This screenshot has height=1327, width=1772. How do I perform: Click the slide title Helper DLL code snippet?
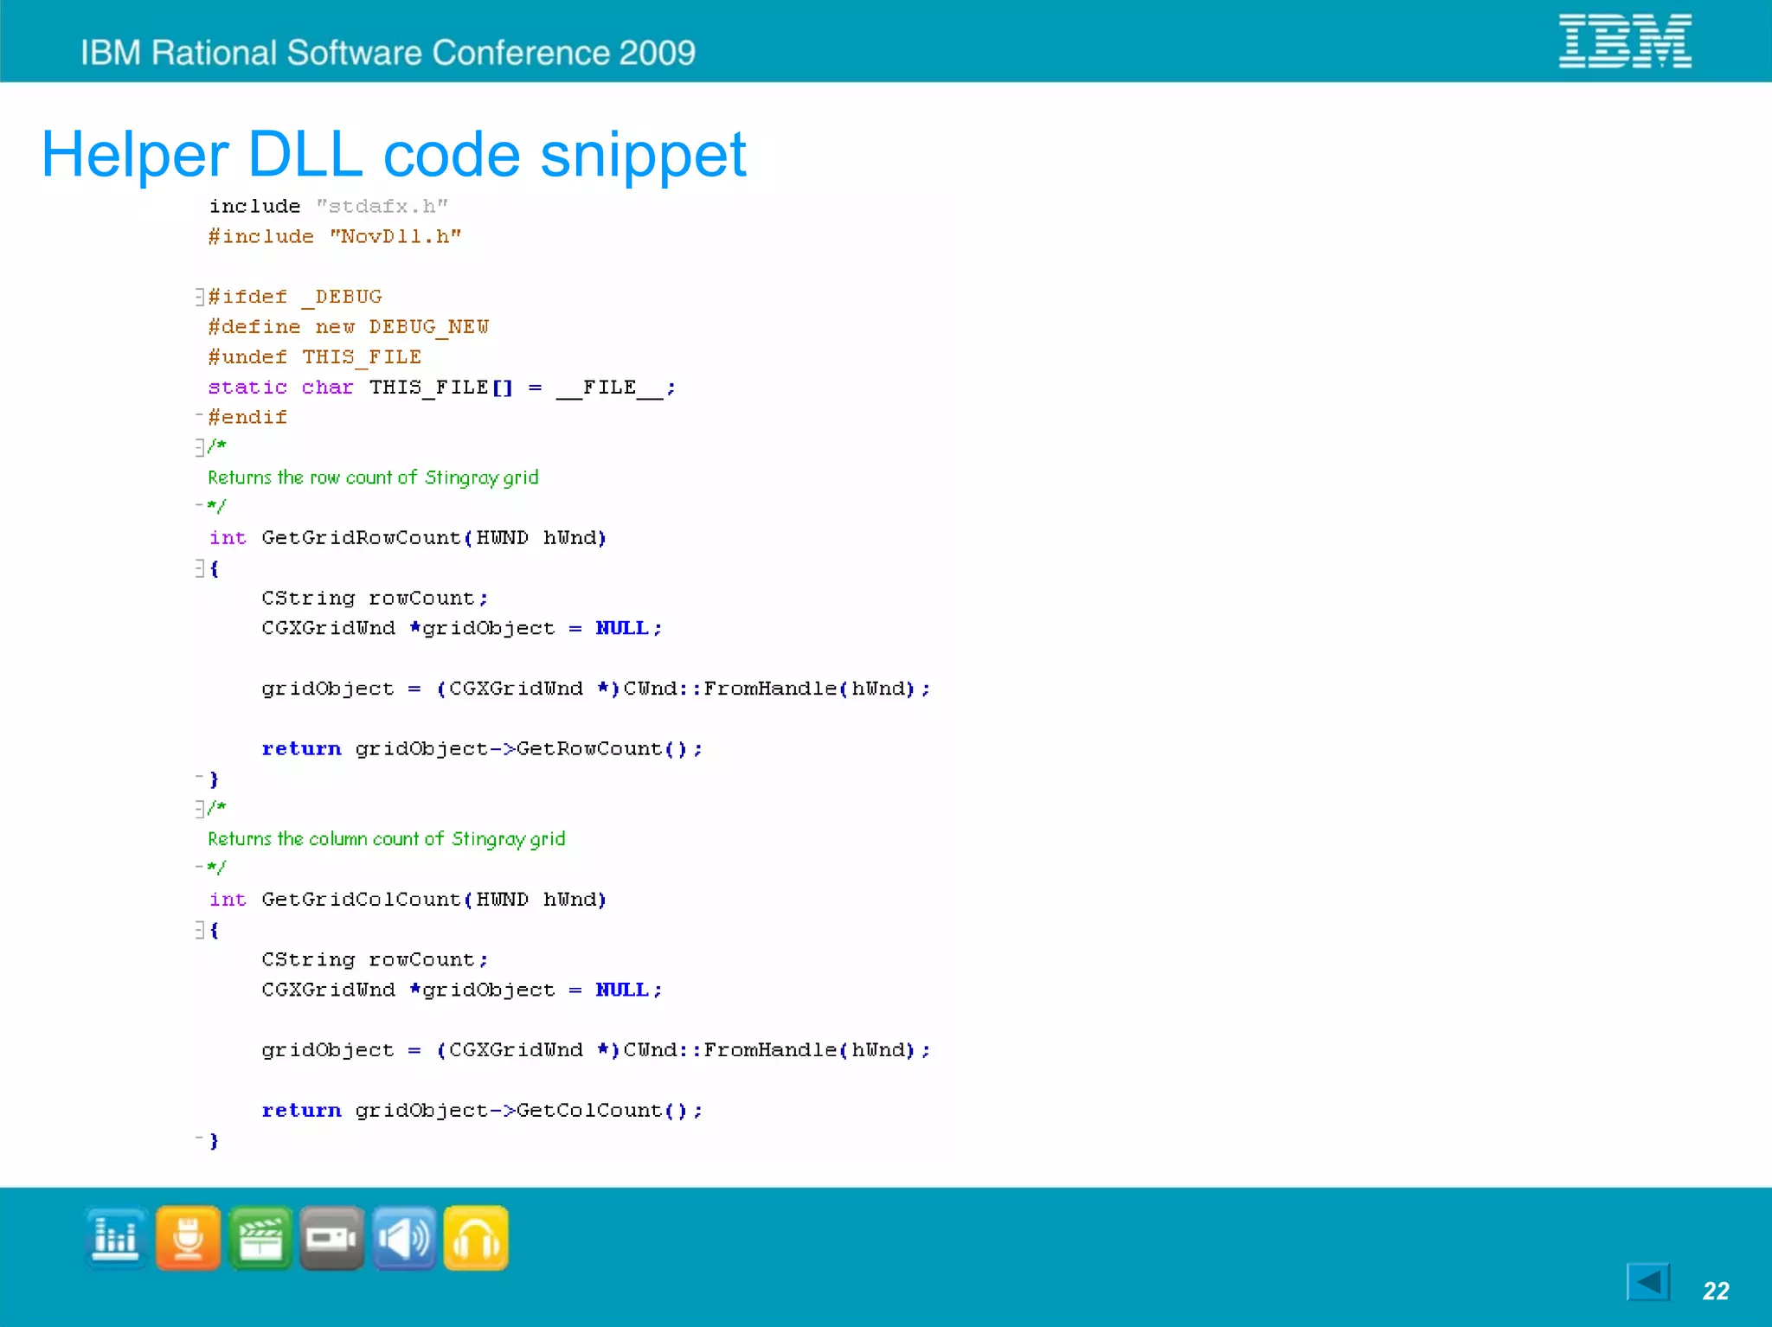pos(394,155)
